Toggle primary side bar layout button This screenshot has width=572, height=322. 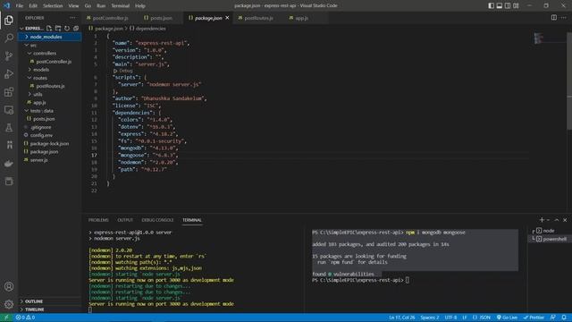491,5
